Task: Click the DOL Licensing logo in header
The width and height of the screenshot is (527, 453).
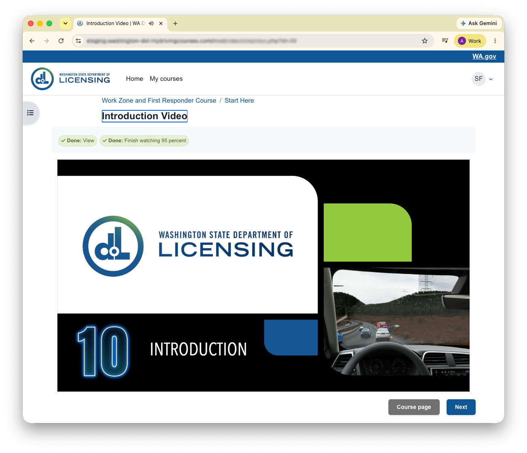Action: (x=71, y=79)
